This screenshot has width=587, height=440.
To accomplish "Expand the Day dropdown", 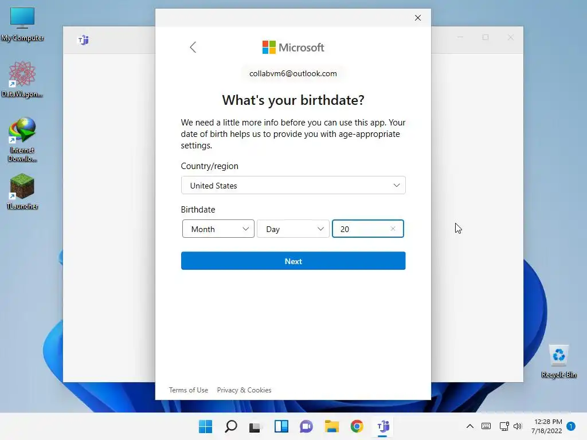I will point(293,229).
